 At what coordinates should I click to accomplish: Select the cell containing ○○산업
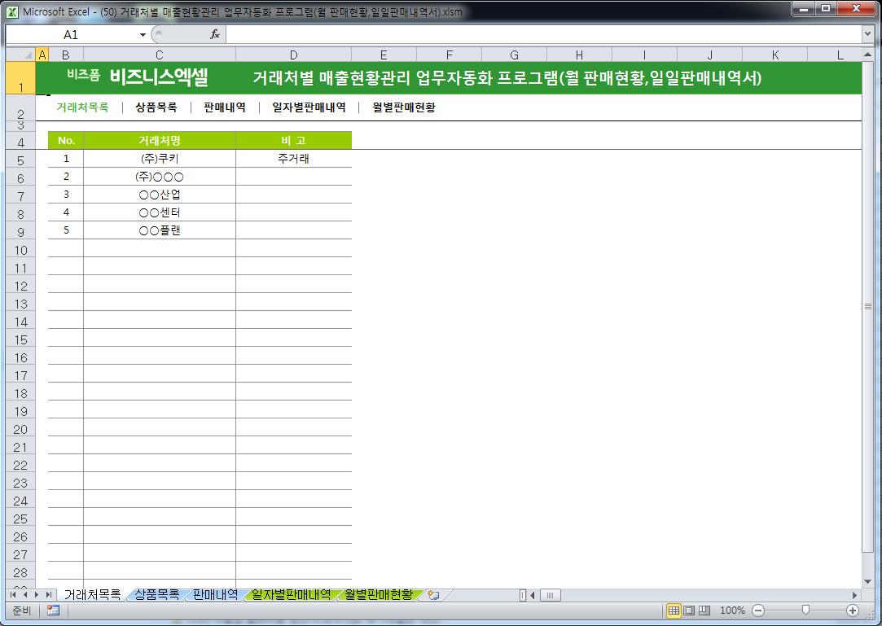click(159, 195)
